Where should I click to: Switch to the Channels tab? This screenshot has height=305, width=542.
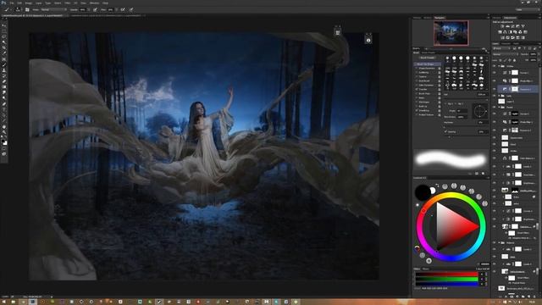[x=506, y=43]
